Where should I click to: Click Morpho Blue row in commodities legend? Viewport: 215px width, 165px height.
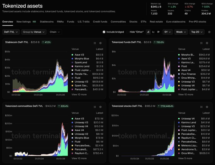[x=87, y=138]
